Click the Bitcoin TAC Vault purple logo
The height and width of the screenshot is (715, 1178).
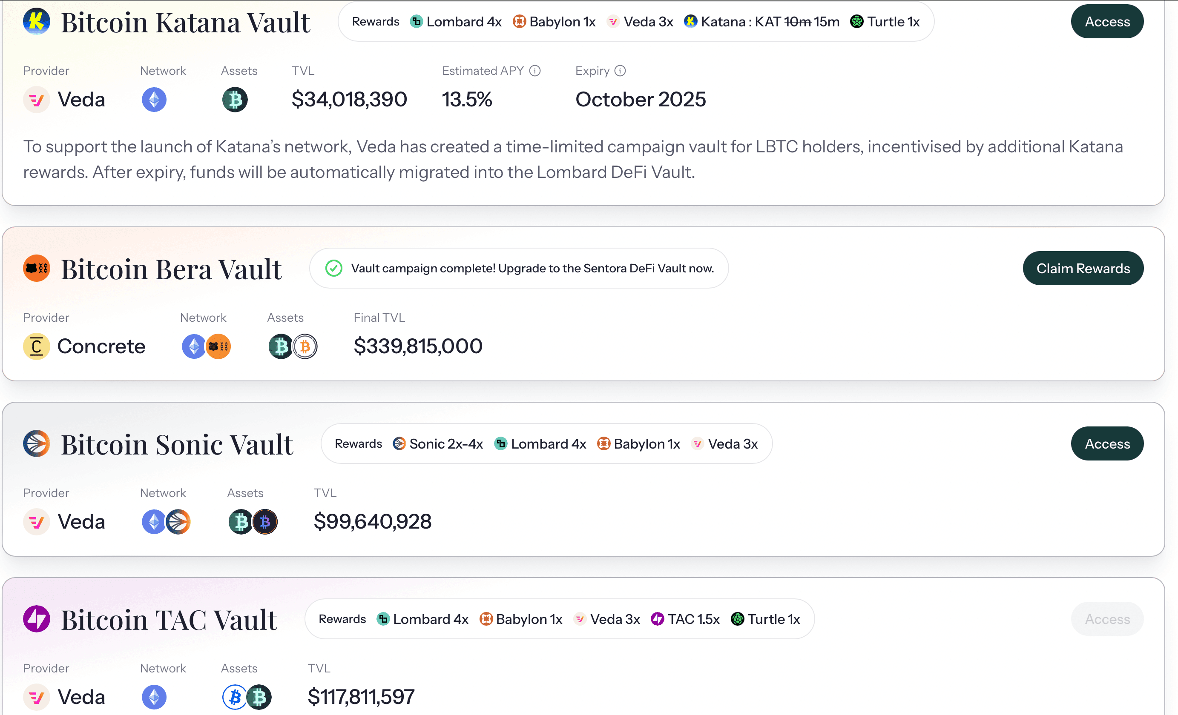(x=37, y=619)
